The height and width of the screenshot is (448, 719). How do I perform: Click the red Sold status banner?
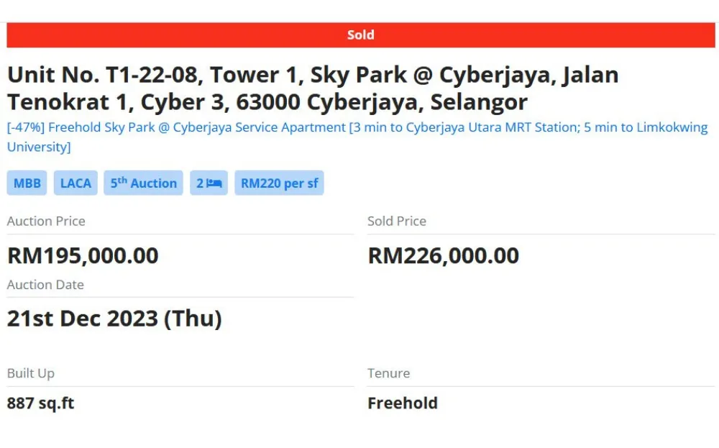(360, 35)
